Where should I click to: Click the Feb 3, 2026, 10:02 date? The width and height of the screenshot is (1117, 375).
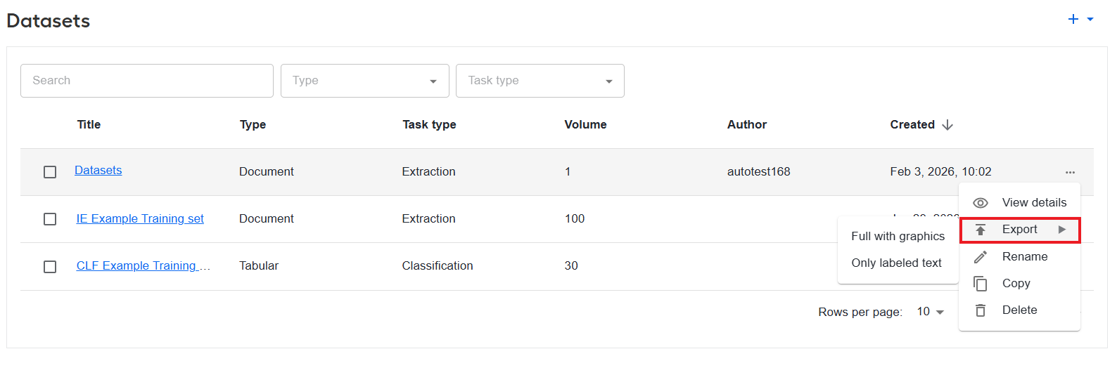940,172
